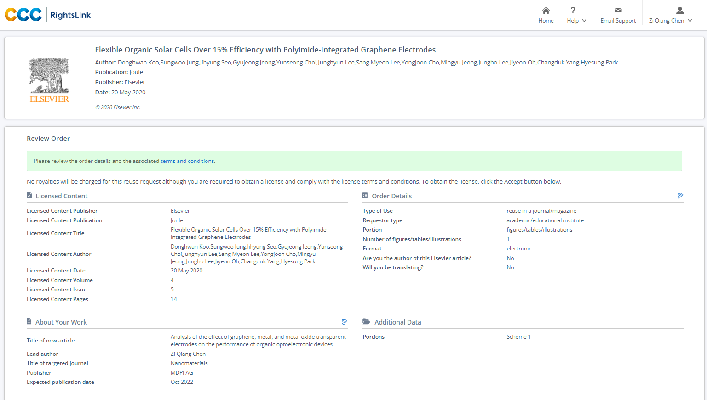This screenshot has width=707, height=400.
Task: Select the Email Support menu label
Action: click(618, 21)
